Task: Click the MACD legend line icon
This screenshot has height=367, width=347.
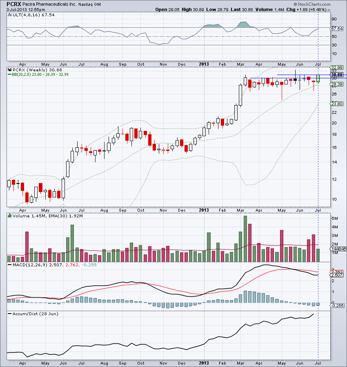Action: tap(10, 266)
